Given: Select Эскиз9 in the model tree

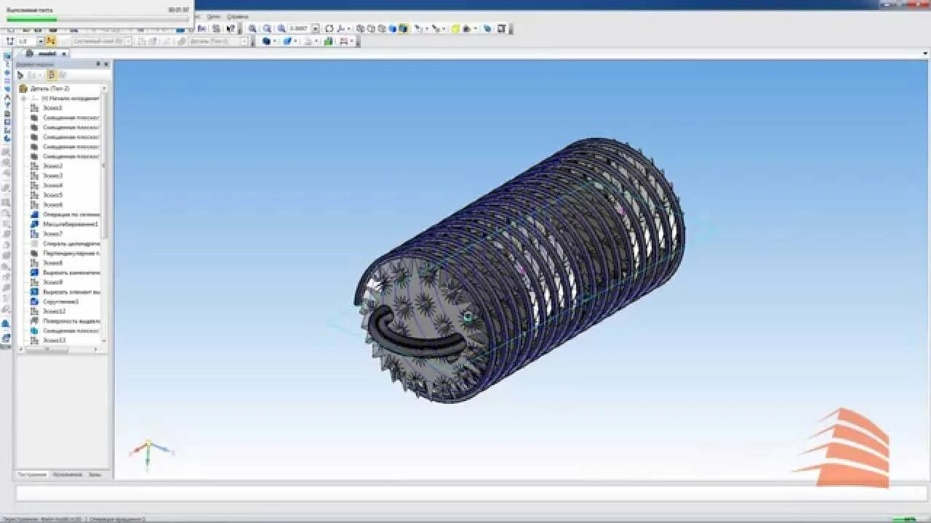Looking at the screenshot, I should coord(52,282).
